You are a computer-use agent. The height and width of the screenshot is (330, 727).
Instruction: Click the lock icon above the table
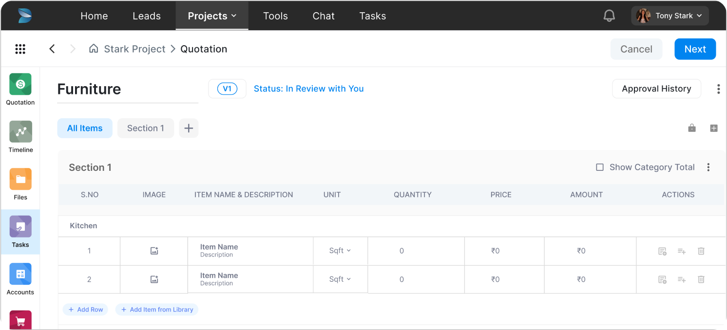(x=692, y=128)
